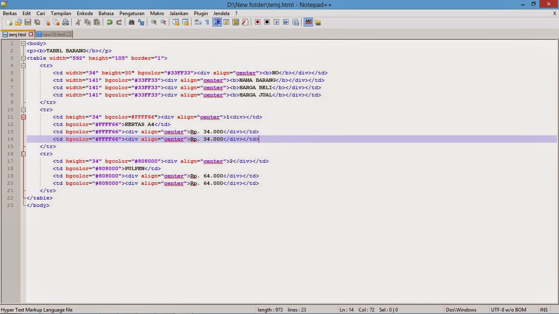Click TABEL BARANG text on line 2
This screenshot has height=314, width=559.
pyautogui.click(x=66, y=51)
